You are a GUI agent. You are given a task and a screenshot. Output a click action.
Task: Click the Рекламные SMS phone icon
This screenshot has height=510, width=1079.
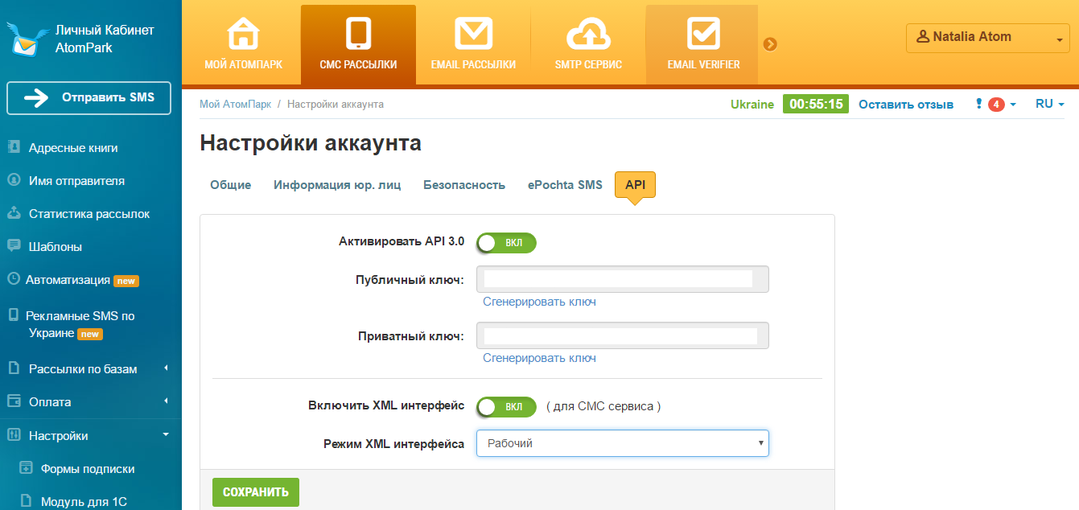[x=14, y=315]
